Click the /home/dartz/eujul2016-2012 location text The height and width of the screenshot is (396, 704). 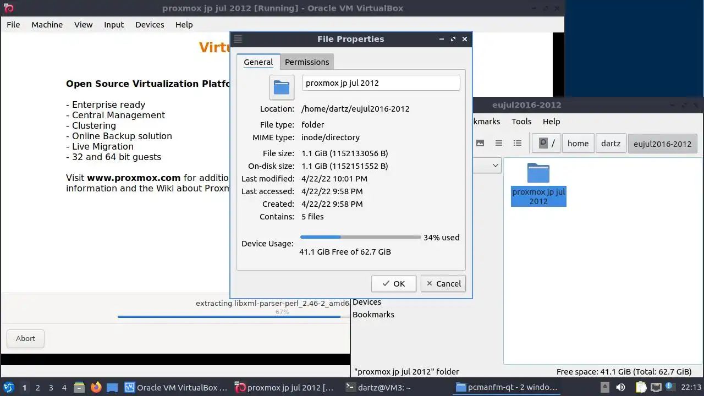click(x=355, y=109)
